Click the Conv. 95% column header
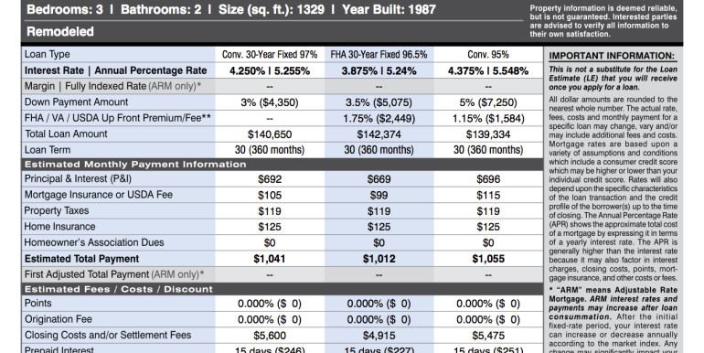The height and width of the screenshot is (353, 704). coord(488,55)
